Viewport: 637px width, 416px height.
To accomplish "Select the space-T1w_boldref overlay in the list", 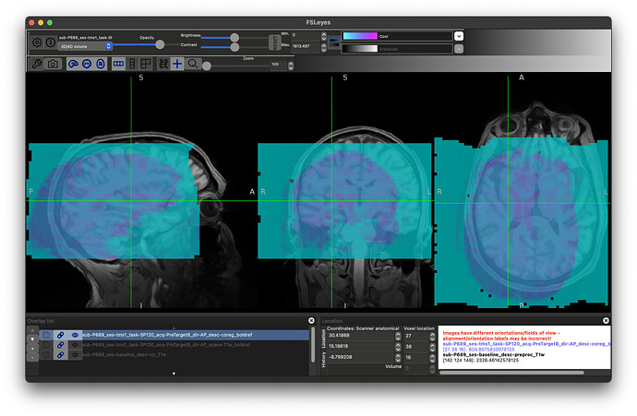I will click(x=185, y=345).
